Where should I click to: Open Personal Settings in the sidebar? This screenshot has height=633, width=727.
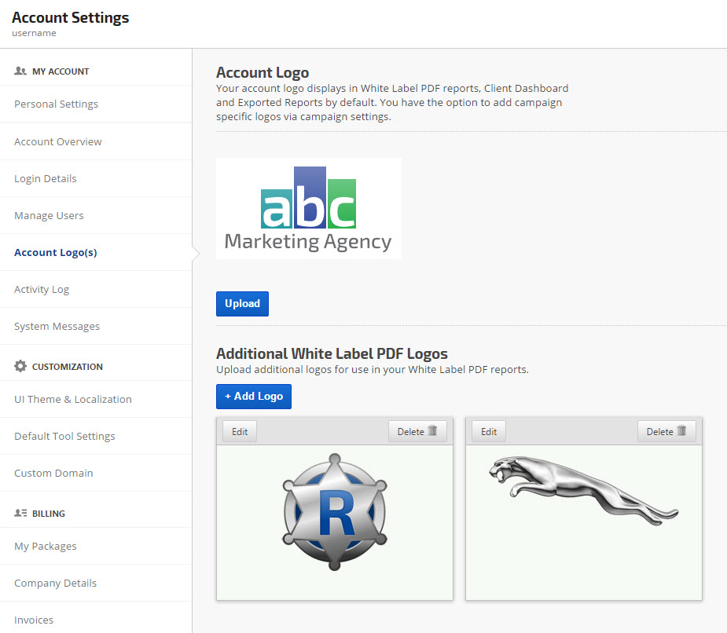(56, 104)
